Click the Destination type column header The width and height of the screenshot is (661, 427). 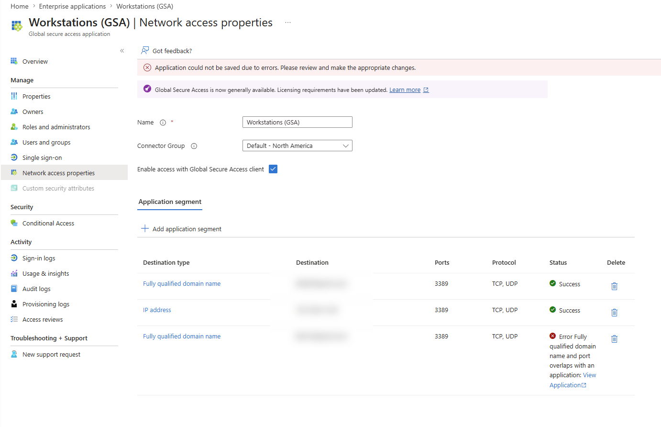click(x=166, y=263)
